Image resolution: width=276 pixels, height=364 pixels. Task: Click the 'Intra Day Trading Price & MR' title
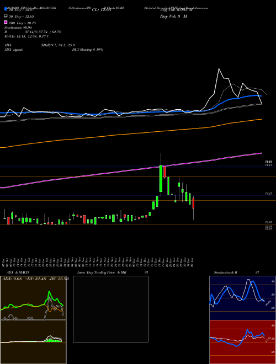102,272
